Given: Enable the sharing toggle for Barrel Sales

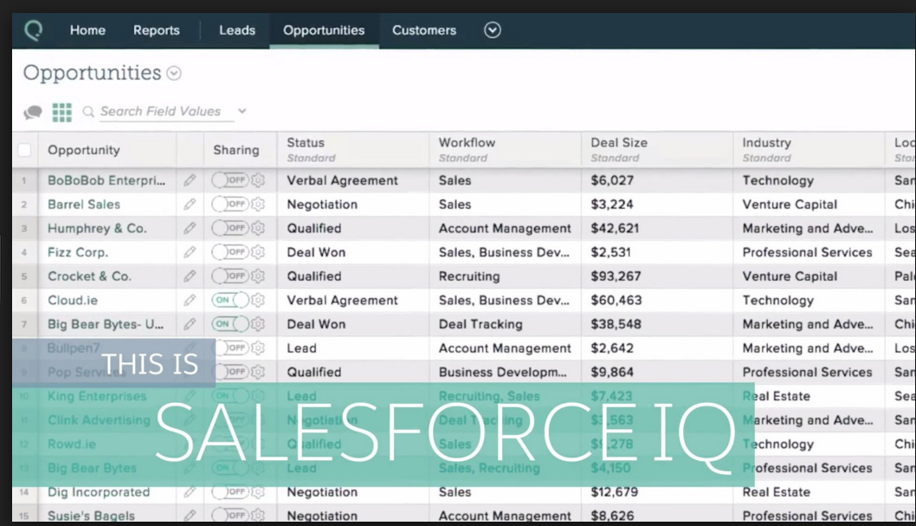Looking at the screenshot, I should pos(230,204).
